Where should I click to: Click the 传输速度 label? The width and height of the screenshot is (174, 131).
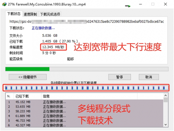(16, 47)
